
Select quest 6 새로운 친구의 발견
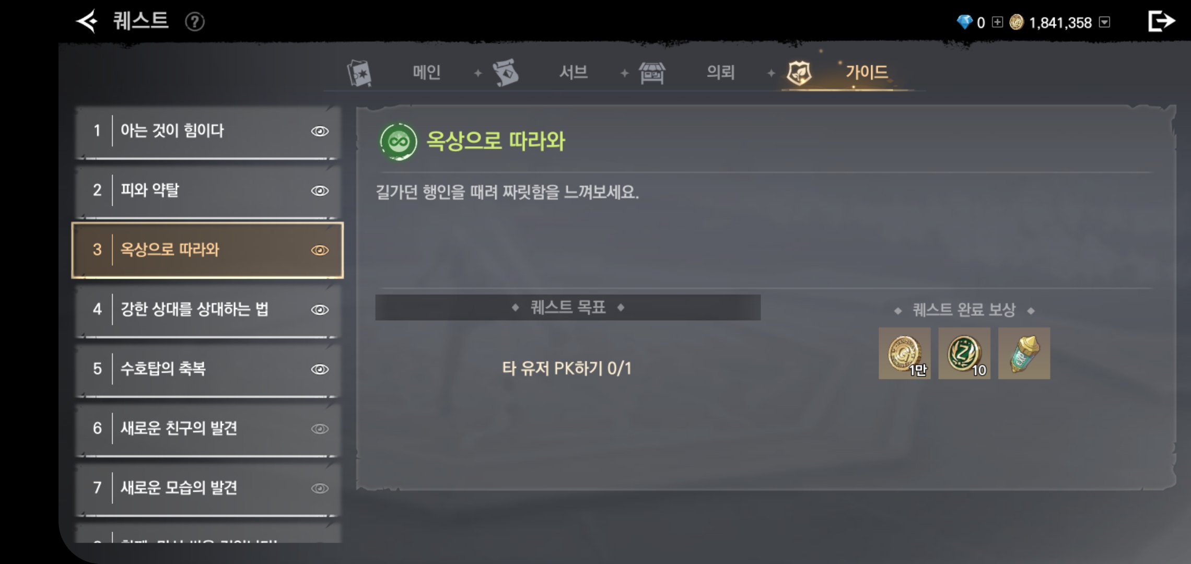point(207,429)
